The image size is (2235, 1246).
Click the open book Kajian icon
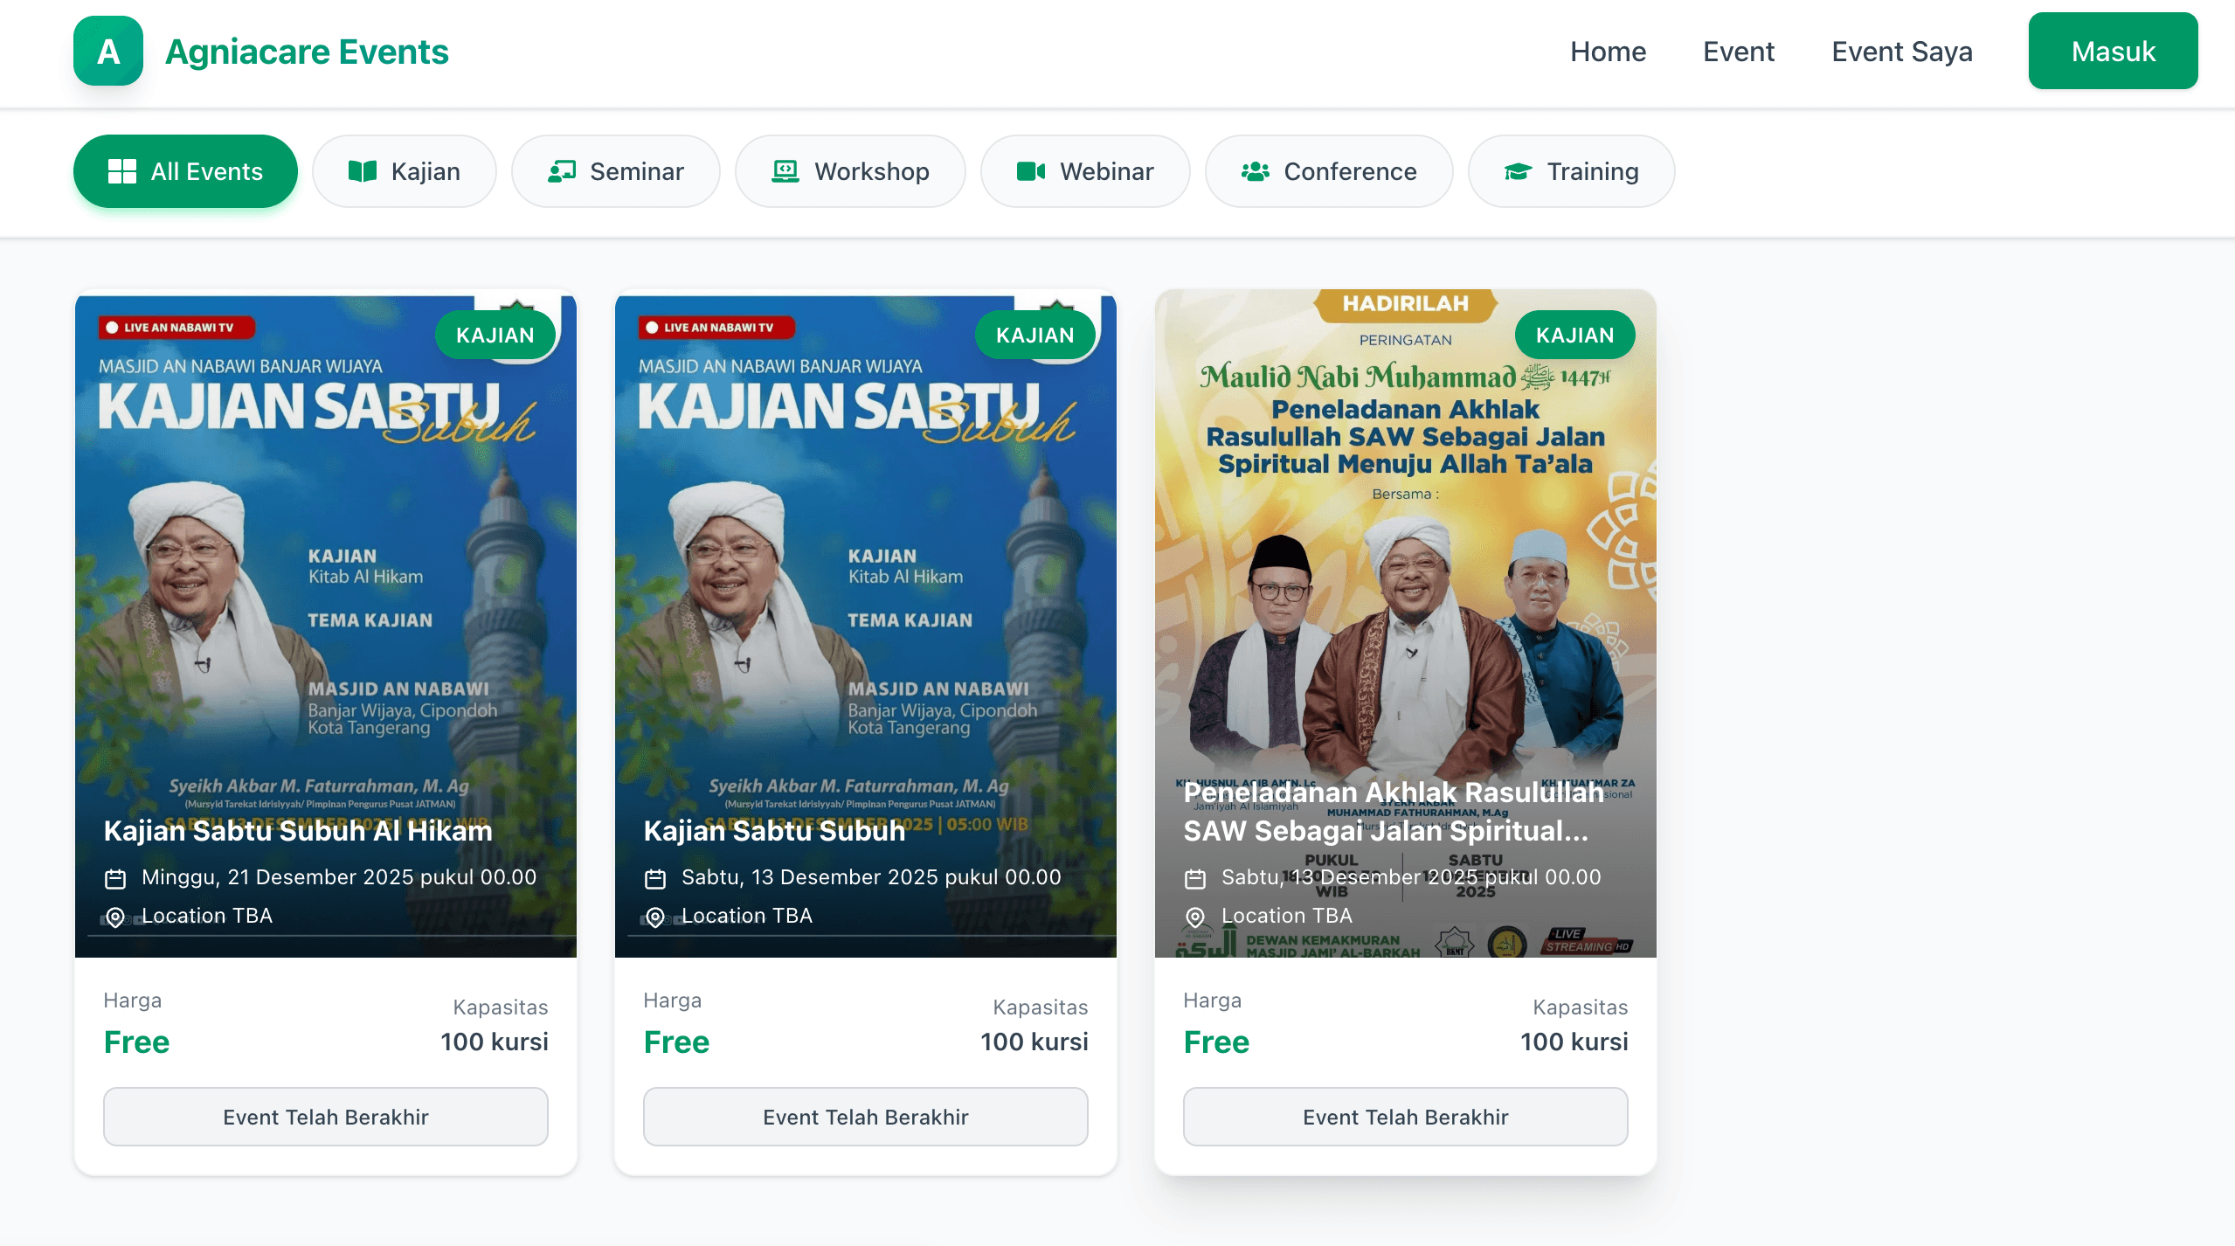pos(363,171)
